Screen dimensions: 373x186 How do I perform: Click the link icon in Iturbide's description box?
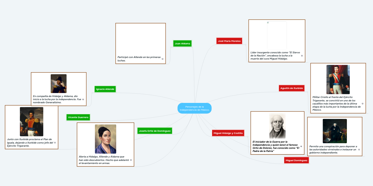(x=363, y=104)
